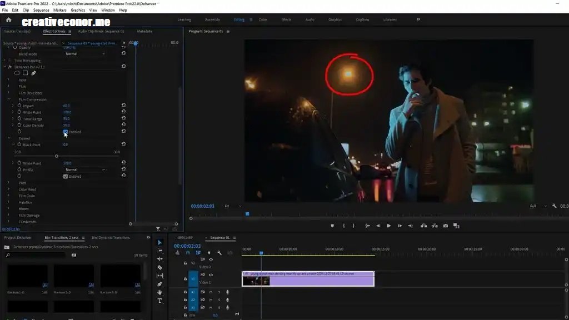This screenshot has width=569, height=320.
Task: Open the Metadata tab
Action: click(144, 31)
